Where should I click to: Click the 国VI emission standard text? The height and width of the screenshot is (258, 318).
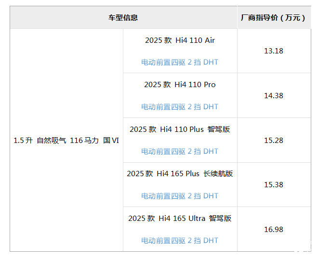[111, 141]
